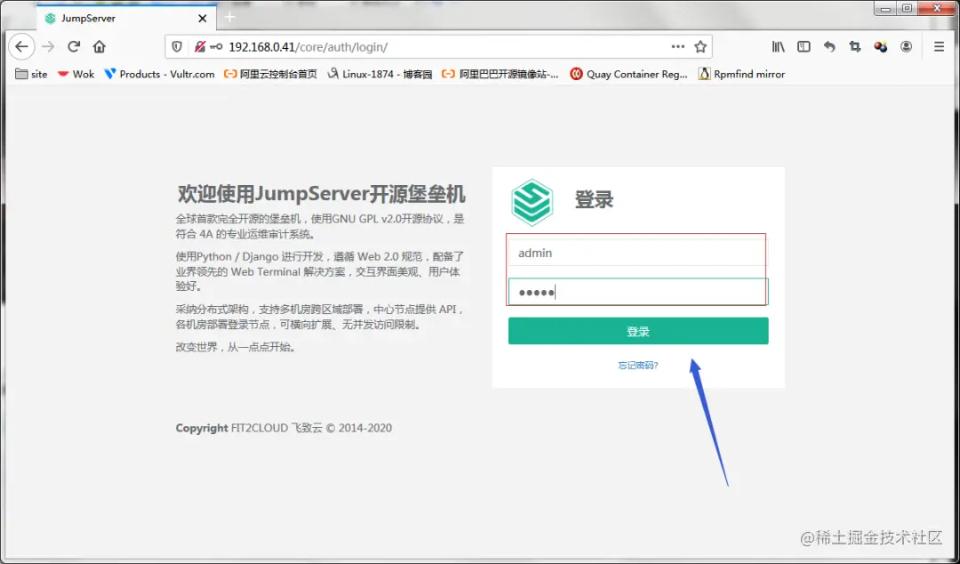Open the Firefox Account profile icon

coord(907,46)
